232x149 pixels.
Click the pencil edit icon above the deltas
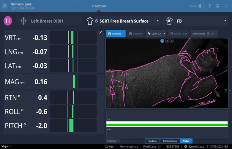point(101,32)
